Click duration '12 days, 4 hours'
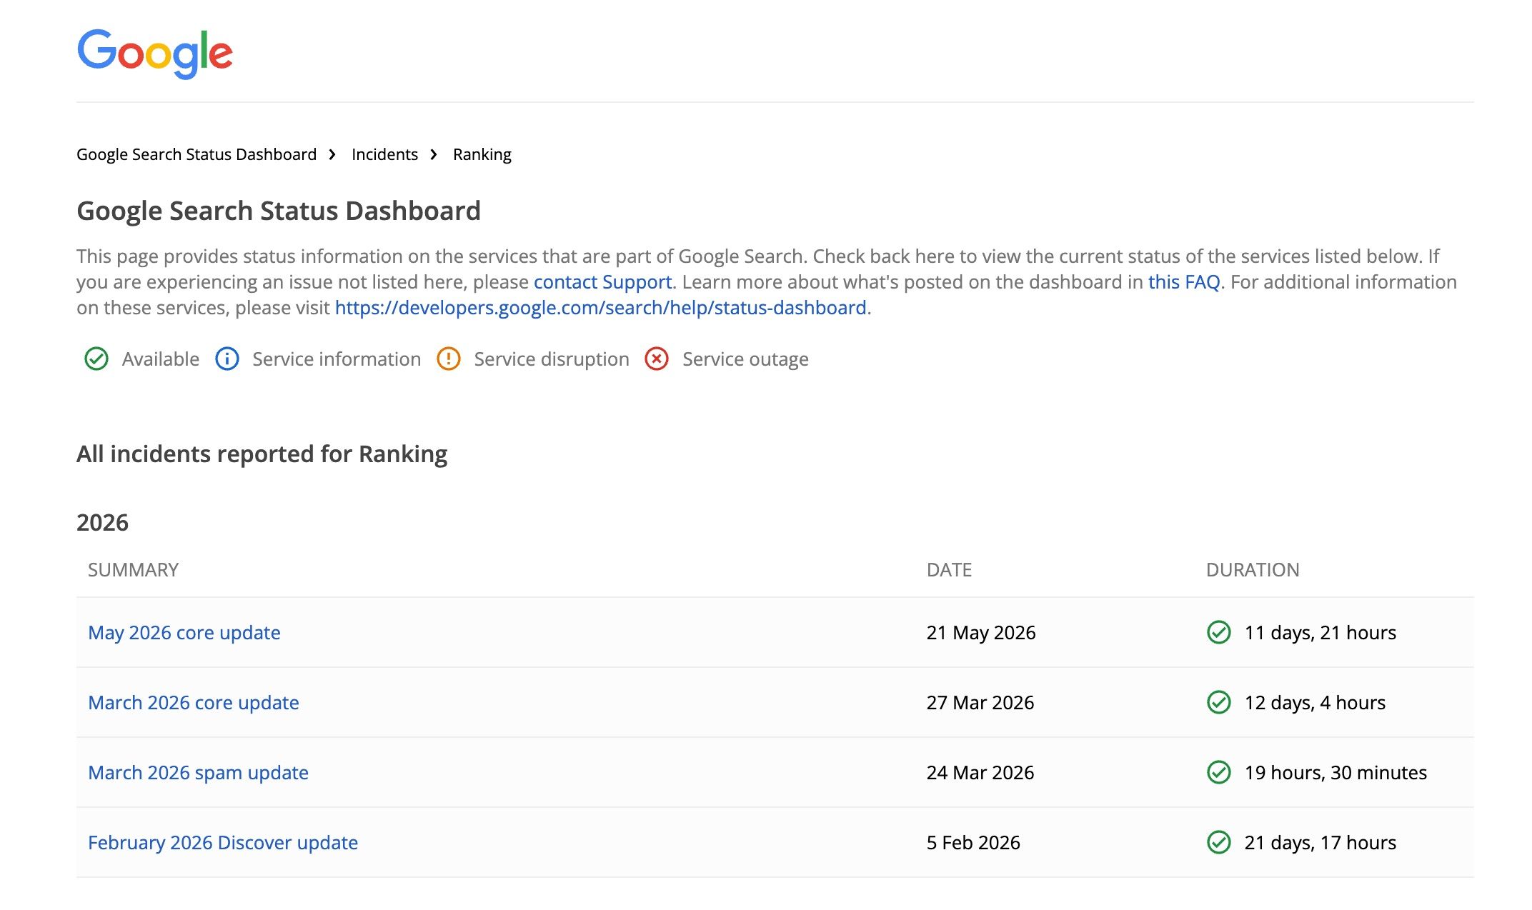This screenshot has width=1532, height=910. tap(1315, 702)
